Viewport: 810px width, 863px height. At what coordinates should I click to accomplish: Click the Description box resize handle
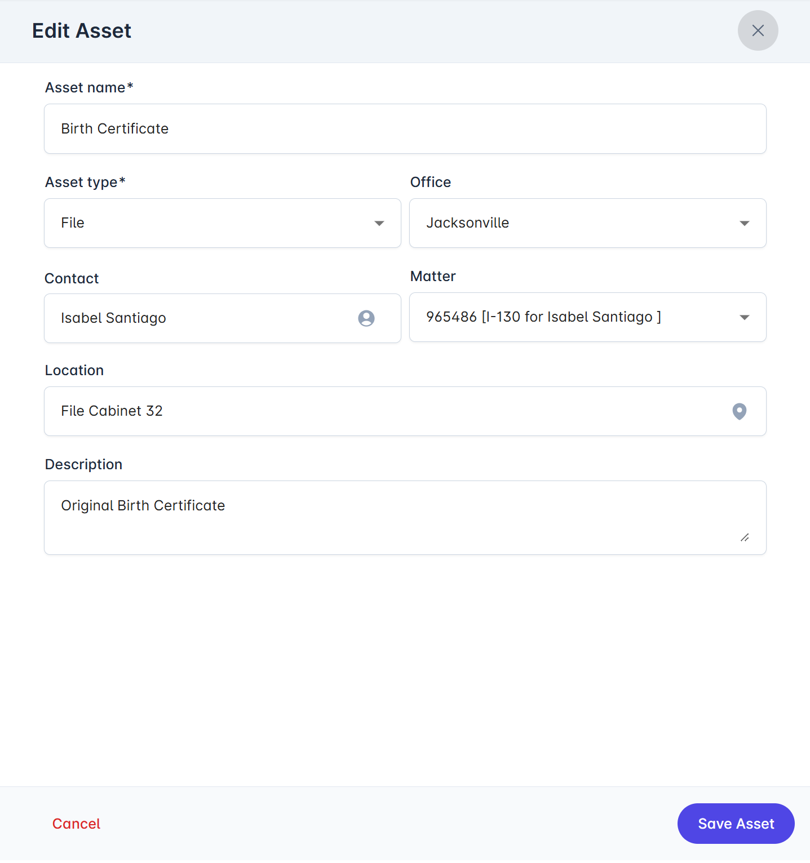[x=745, y=538]
